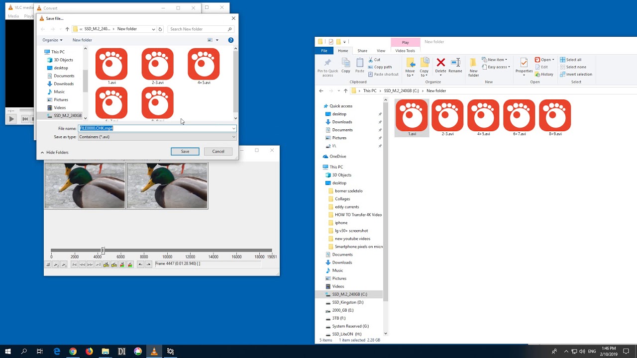Screen dimensions: 637x358
Task: Click the VirtualDub timeline position slider thumb
Action: click(x=103, y=251)
